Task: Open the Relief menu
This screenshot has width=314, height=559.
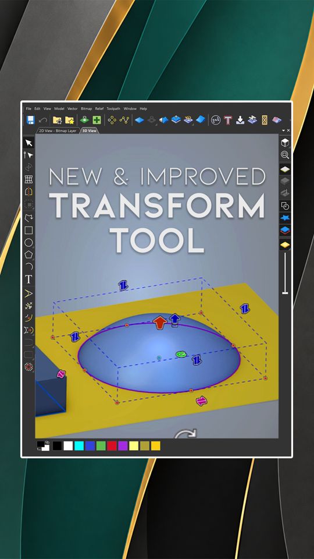Action: [x=99, y=108]
